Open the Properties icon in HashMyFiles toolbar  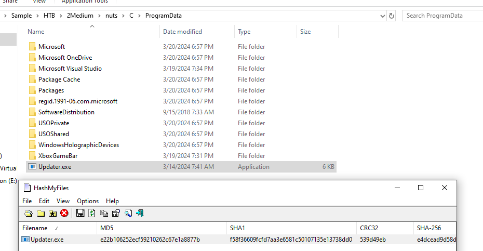coord(116,213)
